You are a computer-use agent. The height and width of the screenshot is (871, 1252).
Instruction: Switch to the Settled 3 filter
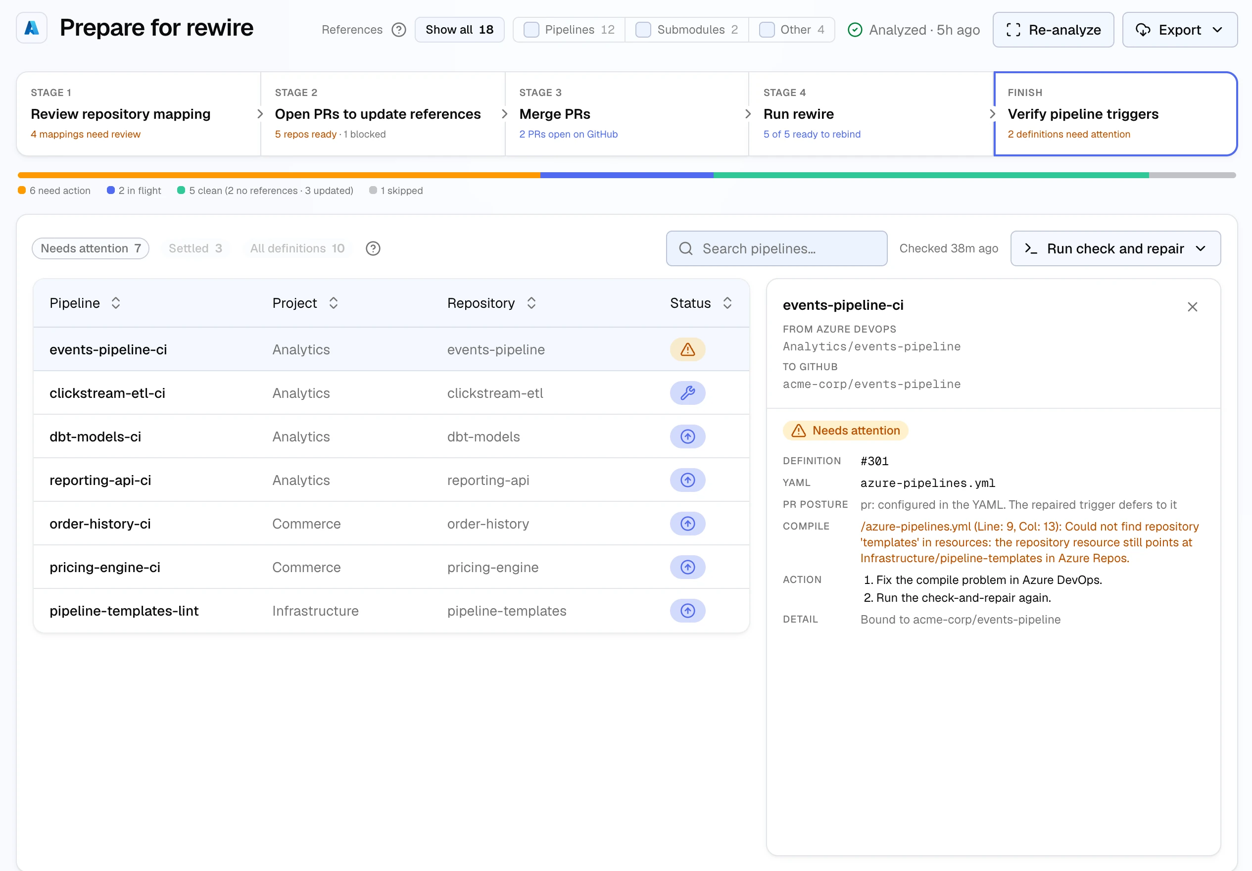pyautogui.click(x=195, y=249)
